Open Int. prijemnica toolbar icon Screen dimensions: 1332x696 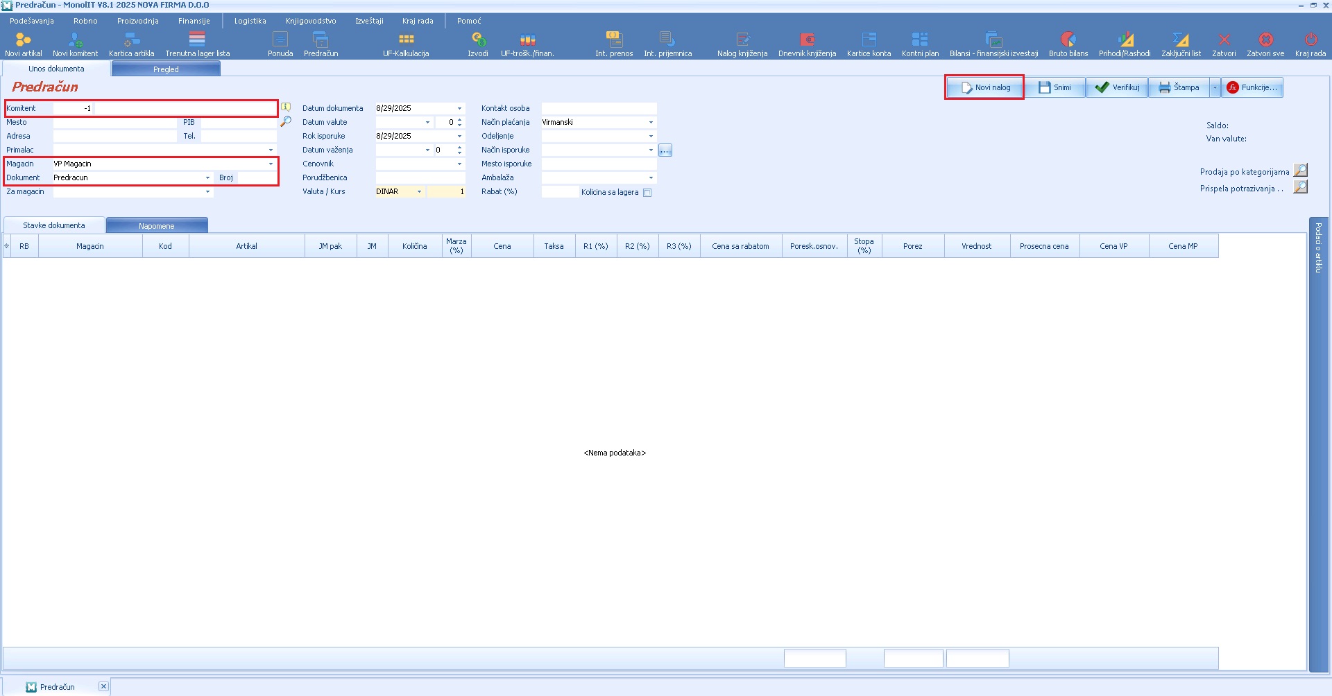pos(667,44)
